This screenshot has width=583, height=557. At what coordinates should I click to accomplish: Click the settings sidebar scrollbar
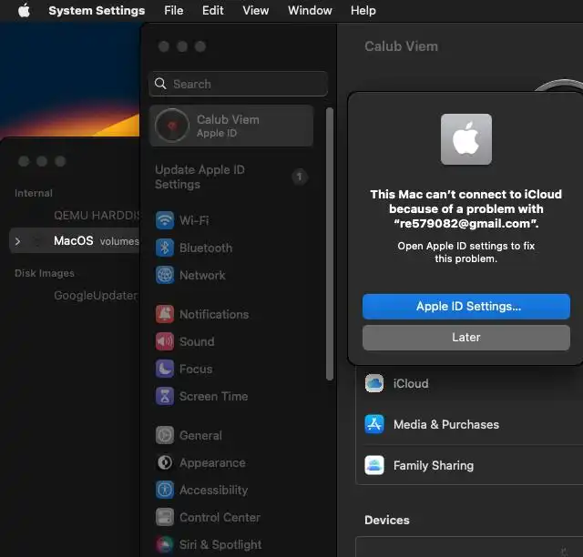[330, 244]
